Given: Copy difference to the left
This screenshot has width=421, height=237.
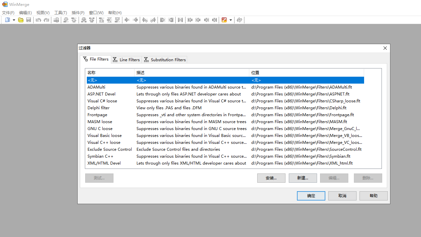Looking at the screenshot, I should [136, 20].
